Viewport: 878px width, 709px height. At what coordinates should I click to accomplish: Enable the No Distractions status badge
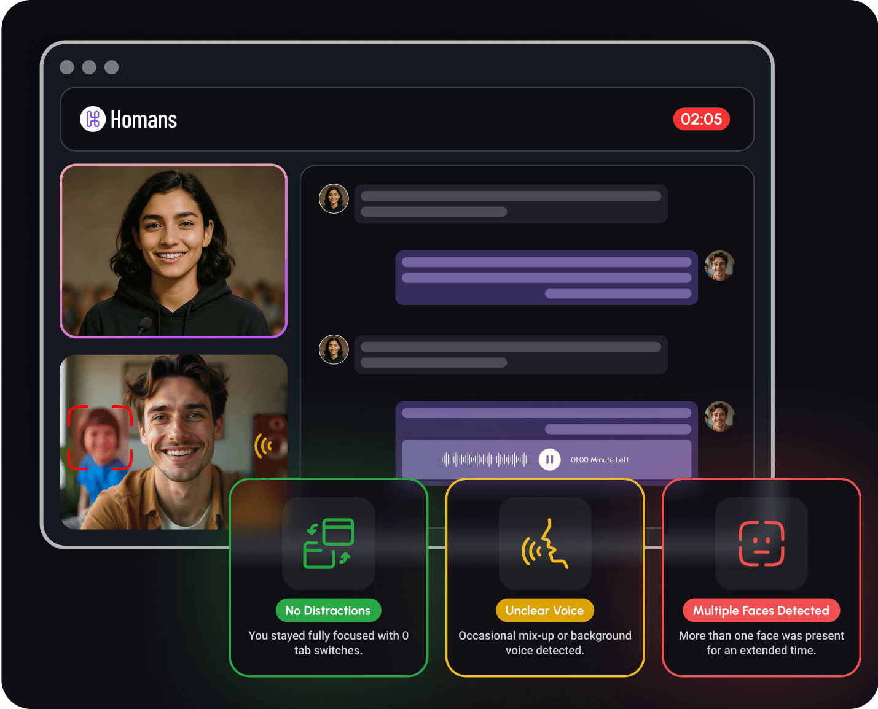(328, 610)
